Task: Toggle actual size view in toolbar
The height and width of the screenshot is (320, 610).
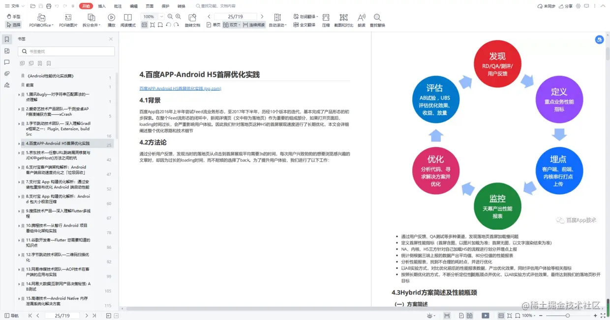Action: (x=145, y=25)
